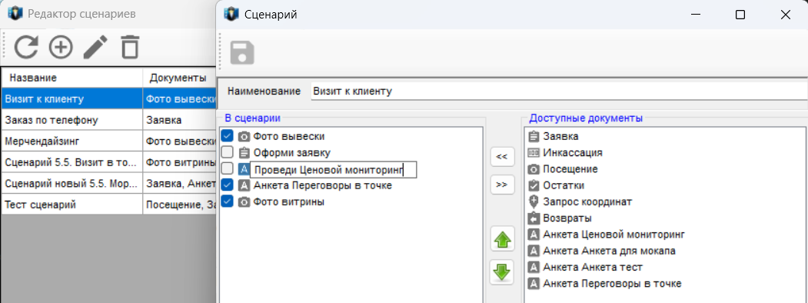Click the checklist icon beside Остатки
This screenshot has height=303, width=808.
click(x=534, y=185)
